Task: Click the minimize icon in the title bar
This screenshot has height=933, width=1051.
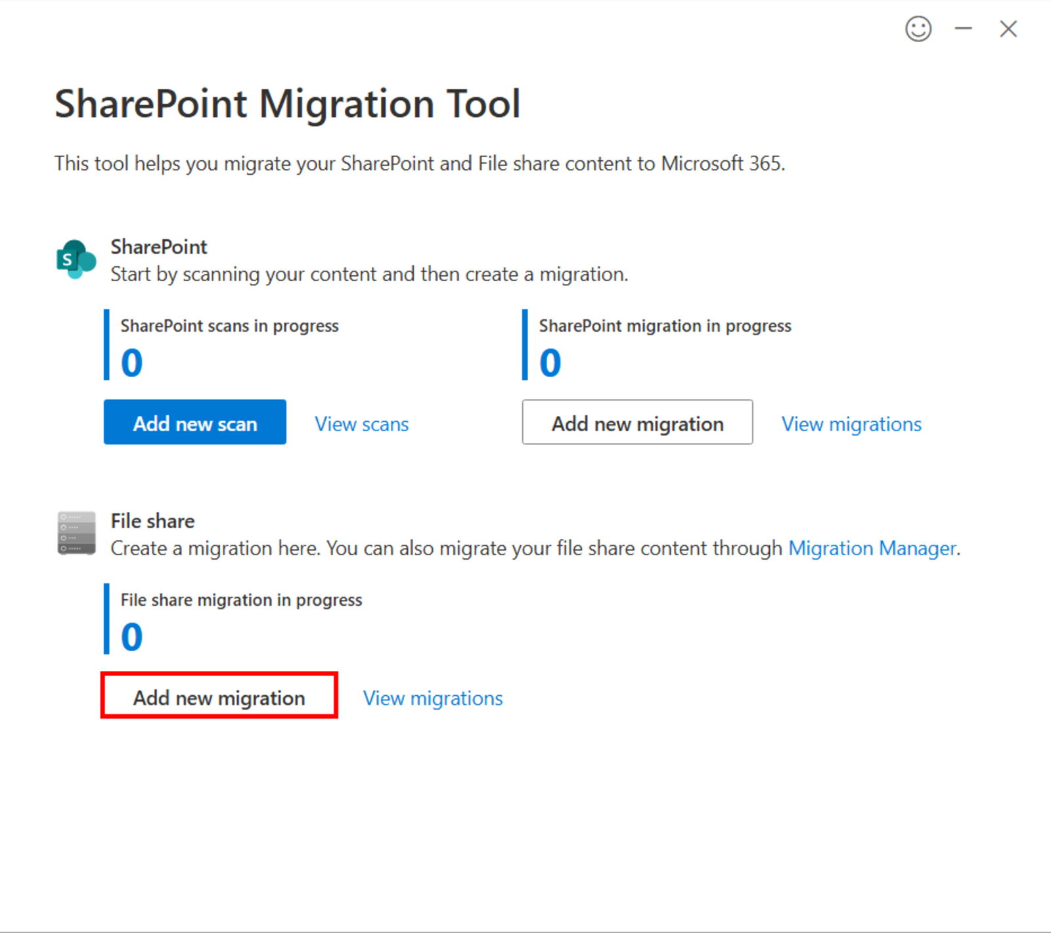Action: click(963, 29)
